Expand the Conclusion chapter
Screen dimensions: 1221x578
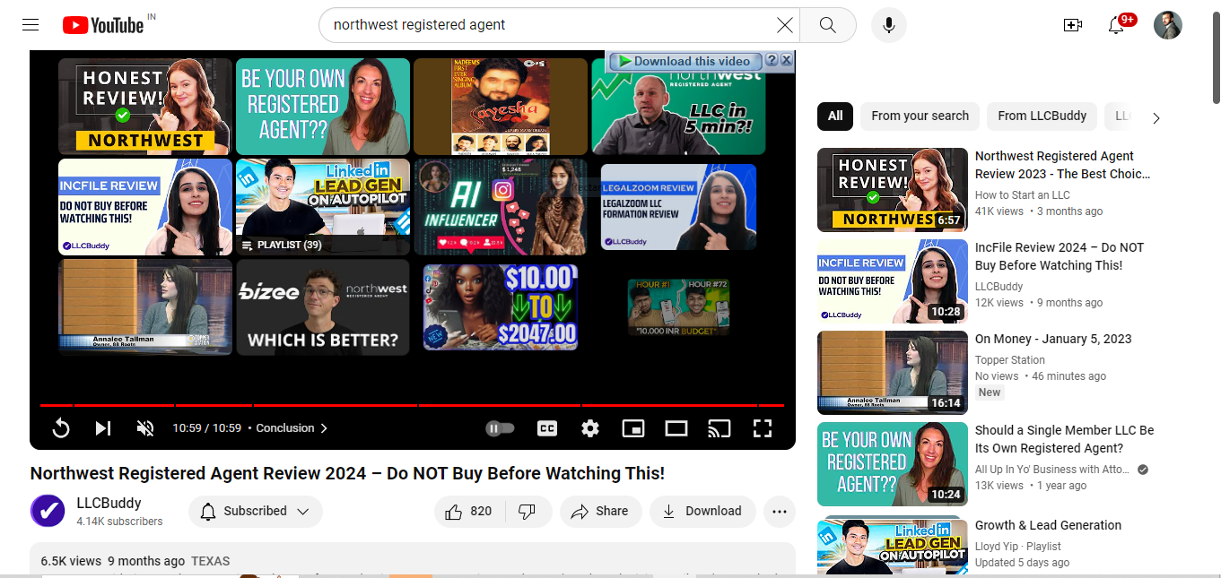tap(292, 428)
